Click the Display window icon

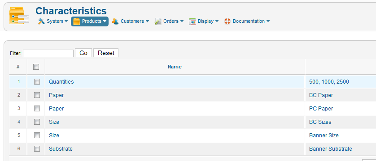coord(192,21)
